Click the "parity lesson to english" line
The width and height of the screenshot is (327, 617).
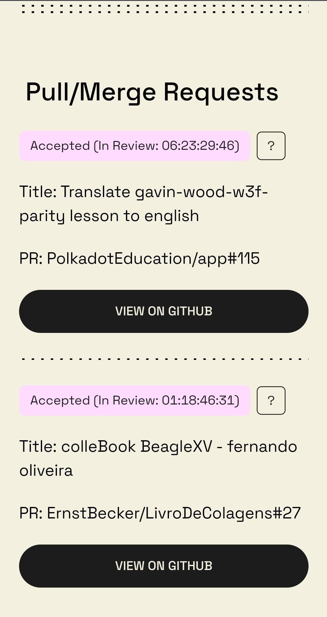point(109,216)
